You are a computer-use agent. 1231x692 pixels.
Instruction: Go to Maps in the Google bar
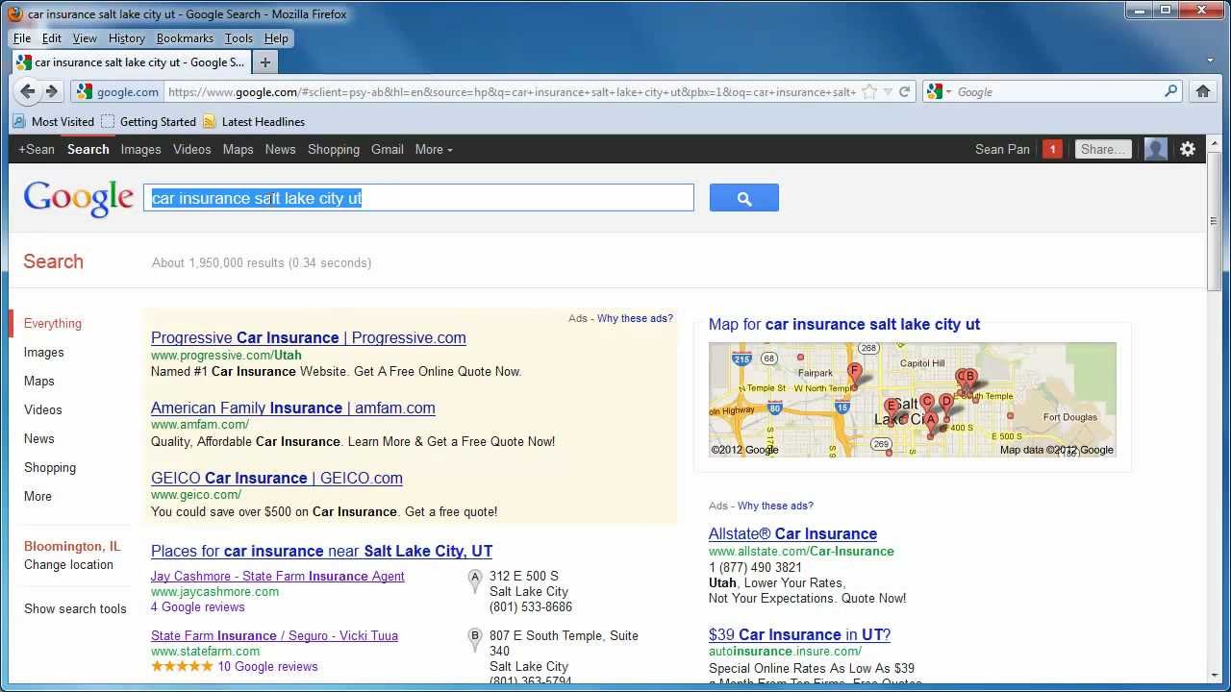pos(238,149)
